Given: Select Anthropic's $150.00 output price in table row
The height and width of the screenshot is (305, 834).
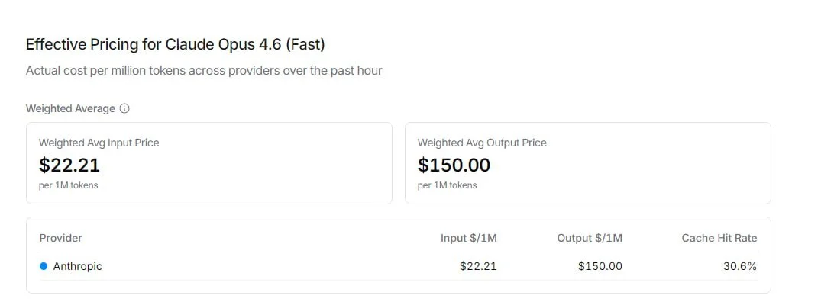Looking at the screenshot, I should click(x=600, y=266).
